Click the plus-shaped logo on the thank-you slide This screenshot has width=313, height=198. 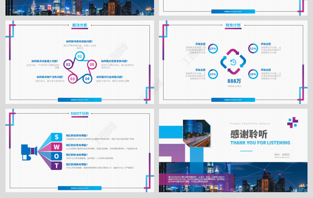point(292,122)
